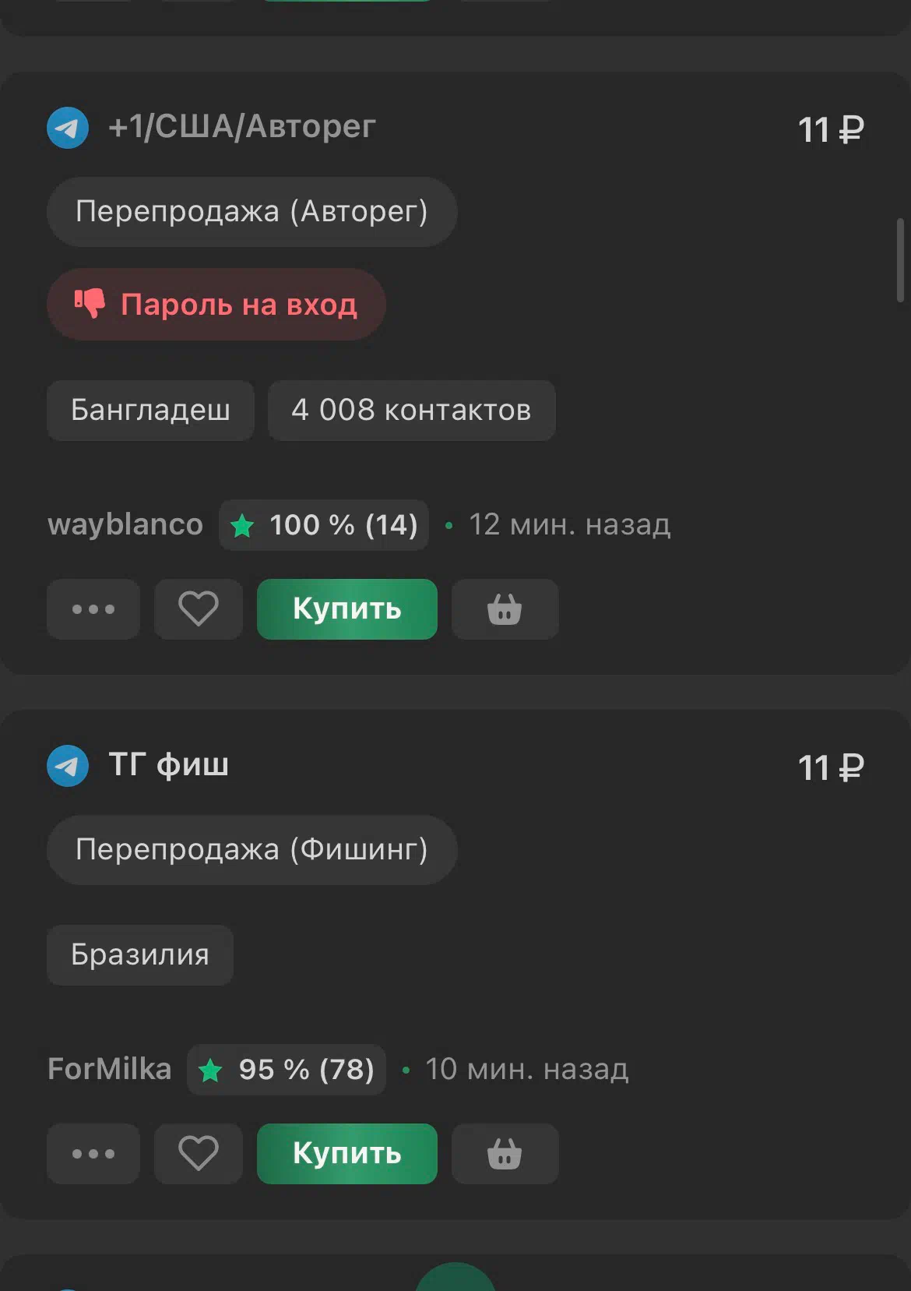Viewport: 911px width, 1291px height.
Task: Add ForMilka's listing to the cart via basket icon
Action: tap(505, 1154)
